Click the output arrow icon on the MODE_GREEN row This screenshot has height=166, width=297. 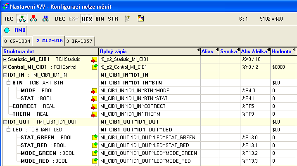[95, 152]
